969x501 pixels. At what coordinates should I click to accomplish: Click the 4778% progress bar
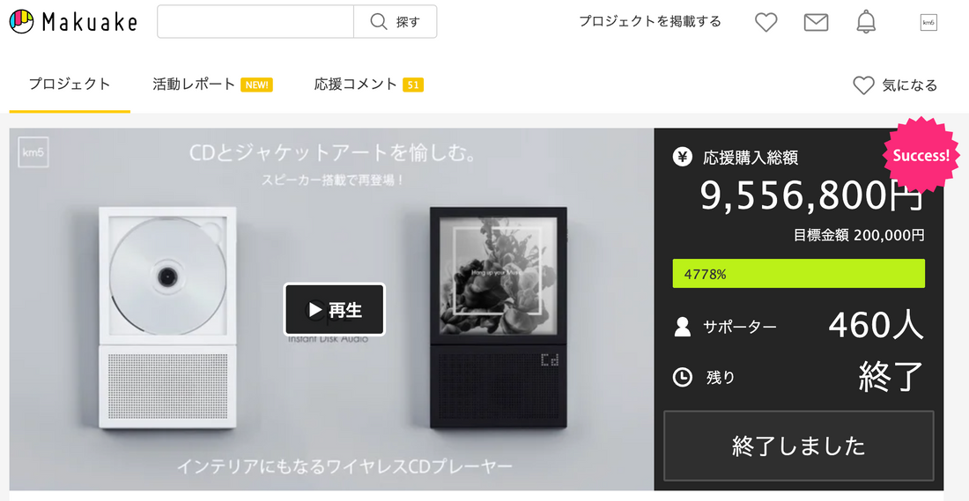pos(798,274)
